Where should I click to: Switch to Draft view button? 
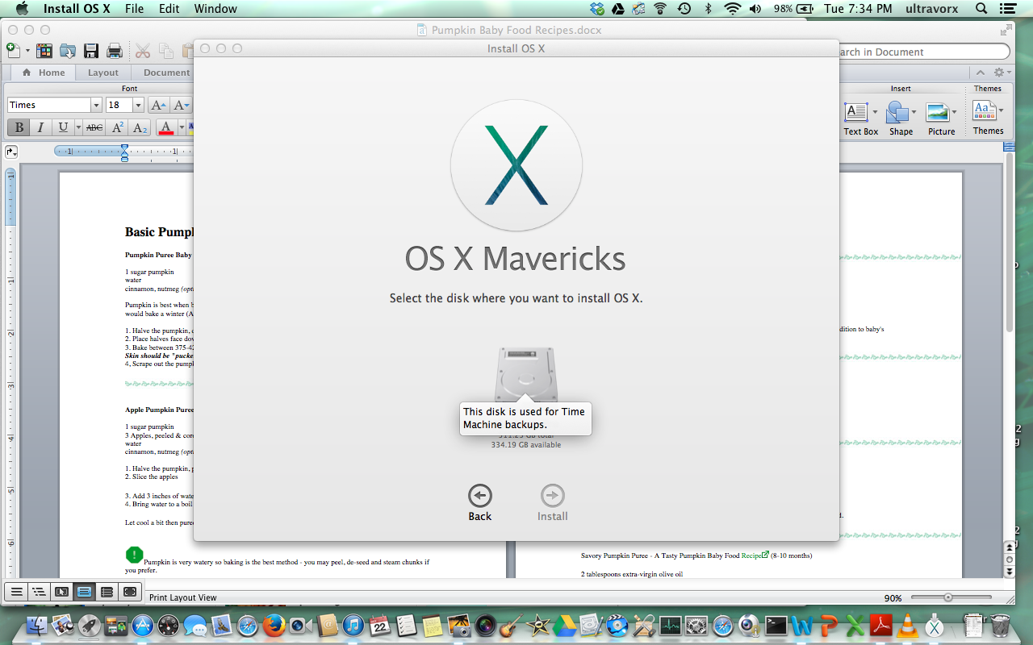click(15, 592)
